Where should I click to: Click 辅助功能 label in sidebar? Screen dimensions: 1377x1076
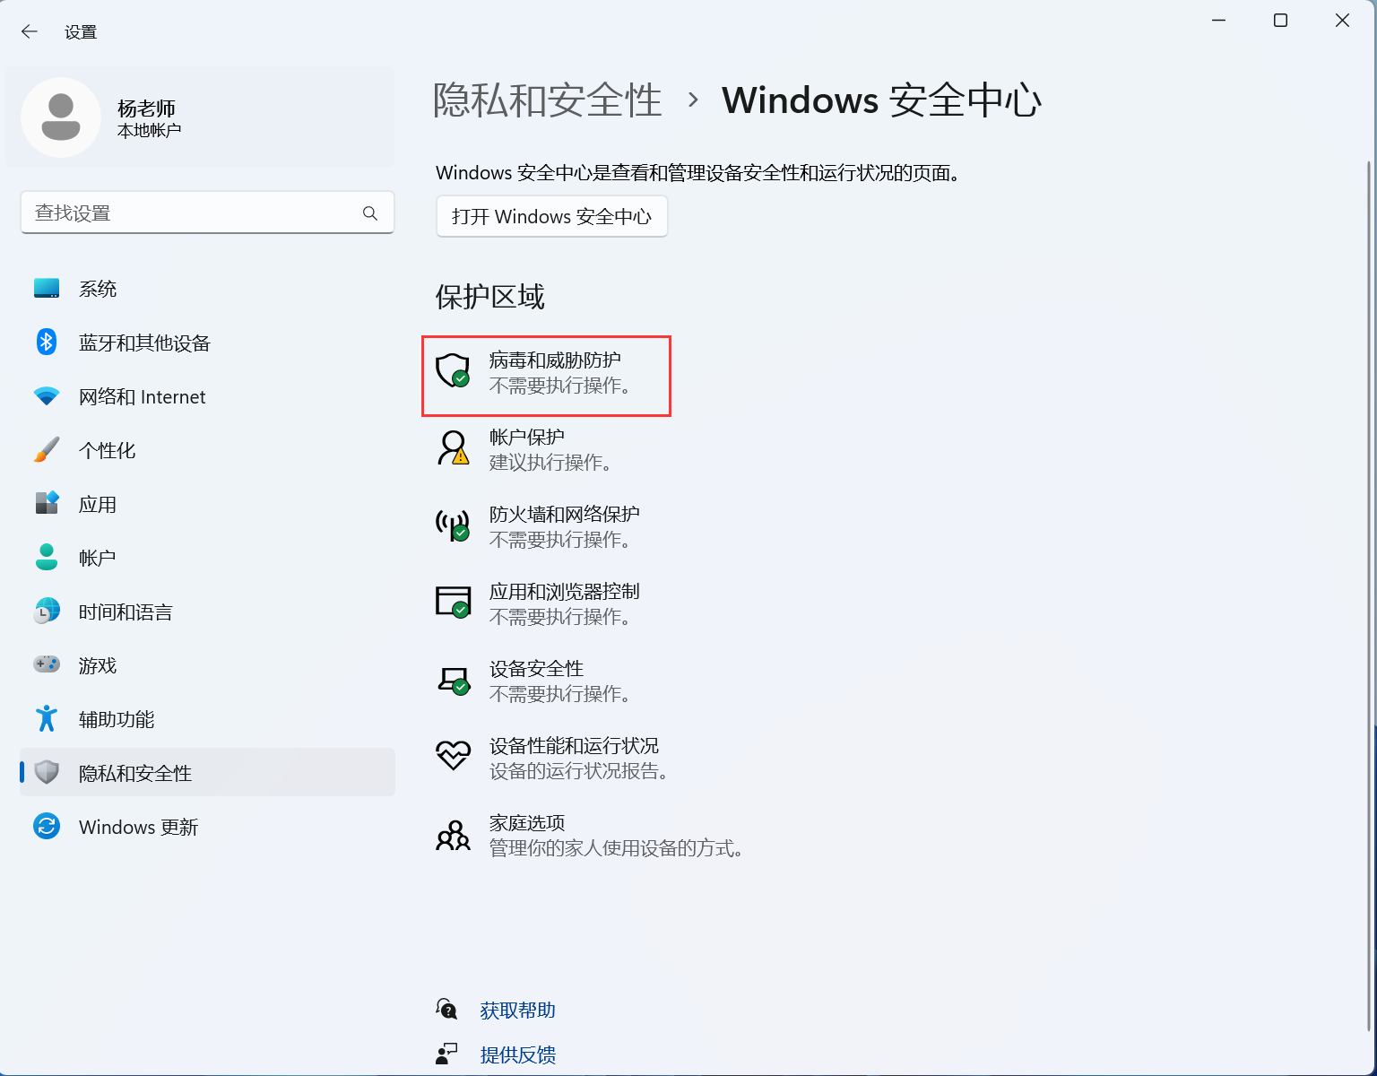coord(117,719)
